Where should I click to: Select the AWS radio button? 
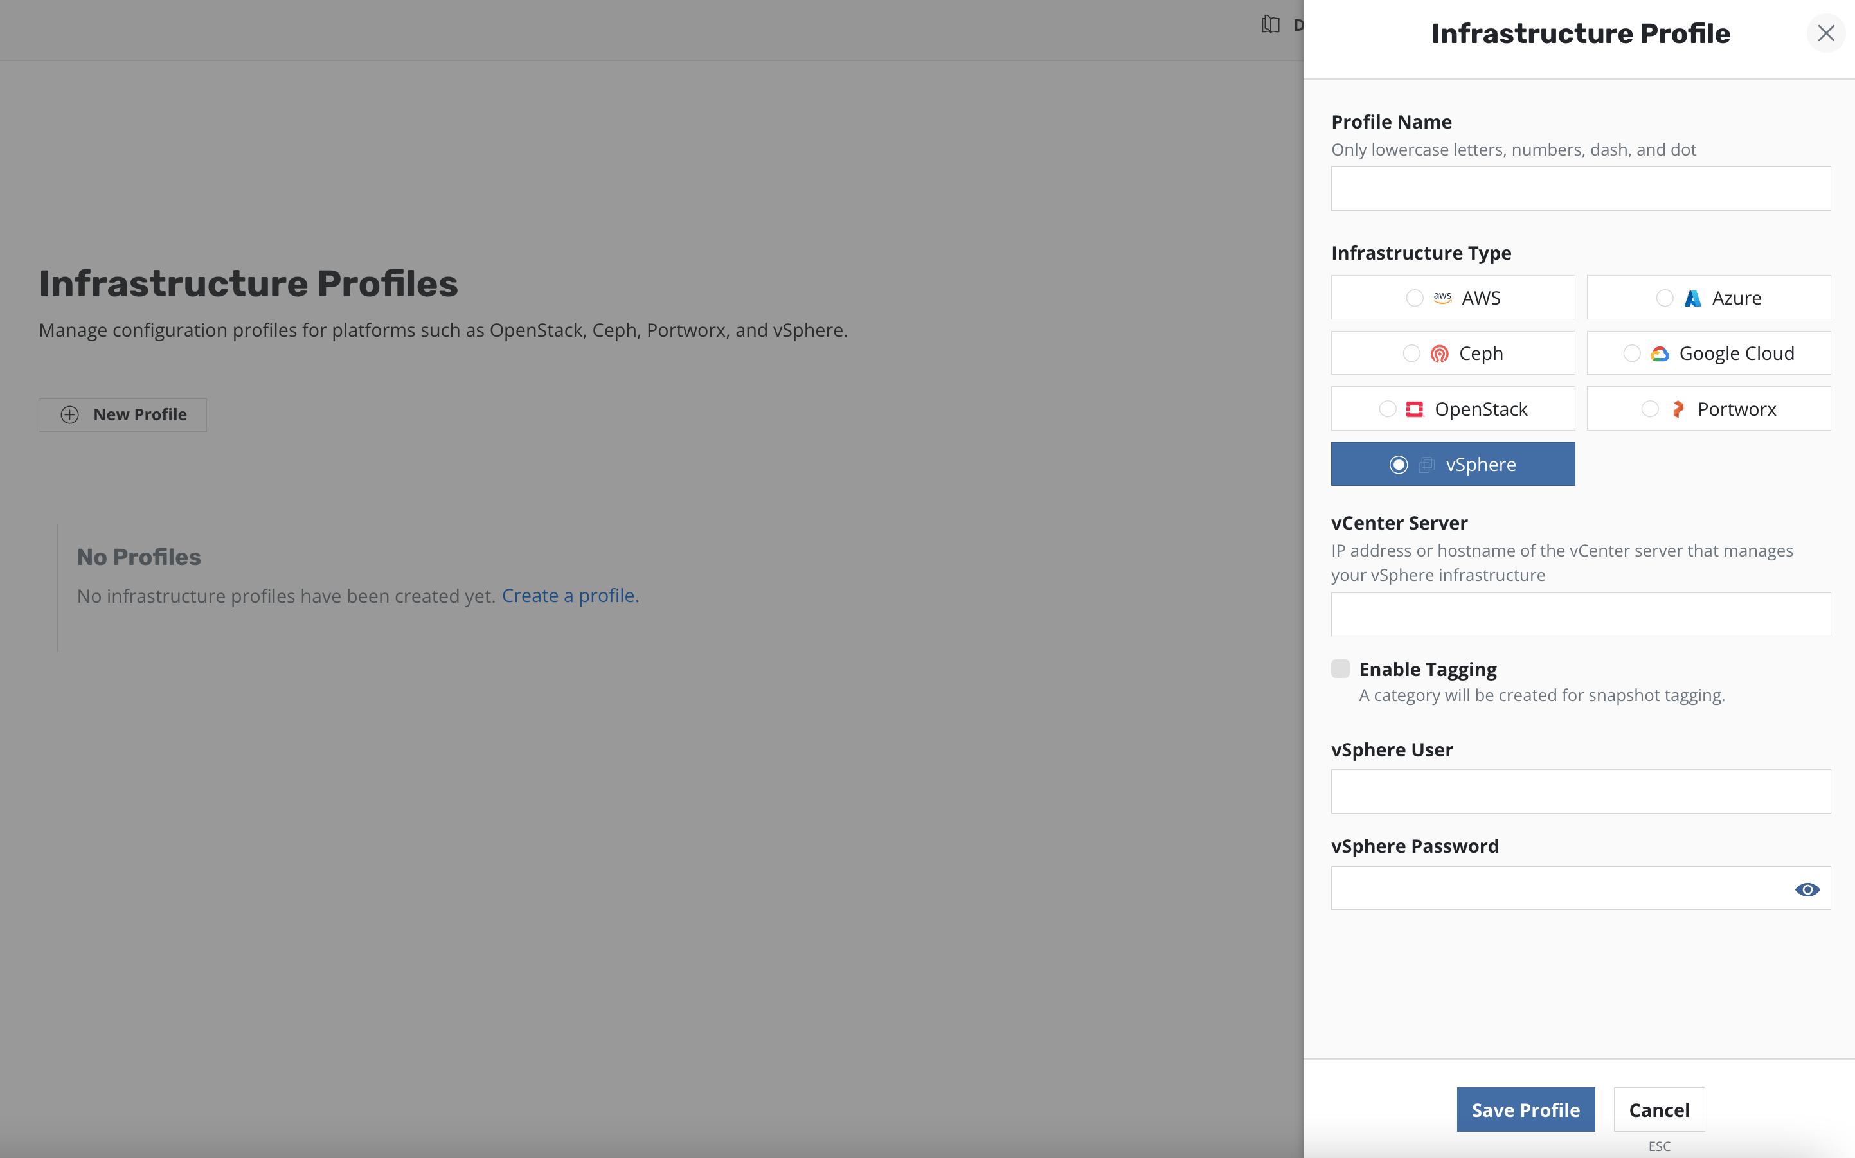coord(1415,298)
